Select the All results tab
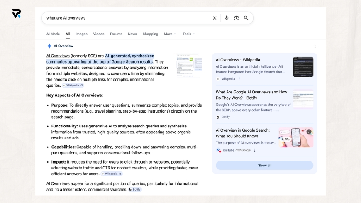This screenshot has height=203, width=361. [68, 34]
